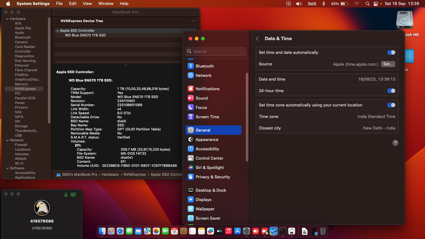Click the help question mark button
425x239 pixels.
[x=395, y=143]
